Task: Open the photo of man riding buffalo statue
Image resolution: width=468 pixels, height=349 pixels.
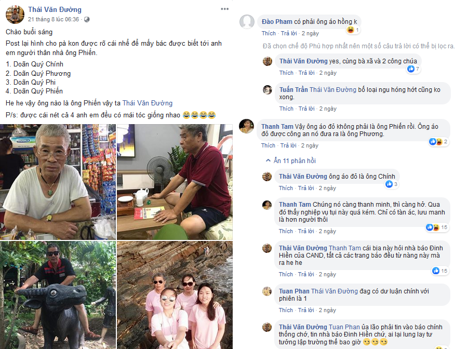Action: coord(58,294)
